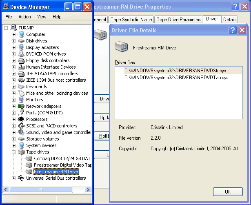Click the Device Manager title bar icon
Screen dimensions: 251x205
pos(6,7)
